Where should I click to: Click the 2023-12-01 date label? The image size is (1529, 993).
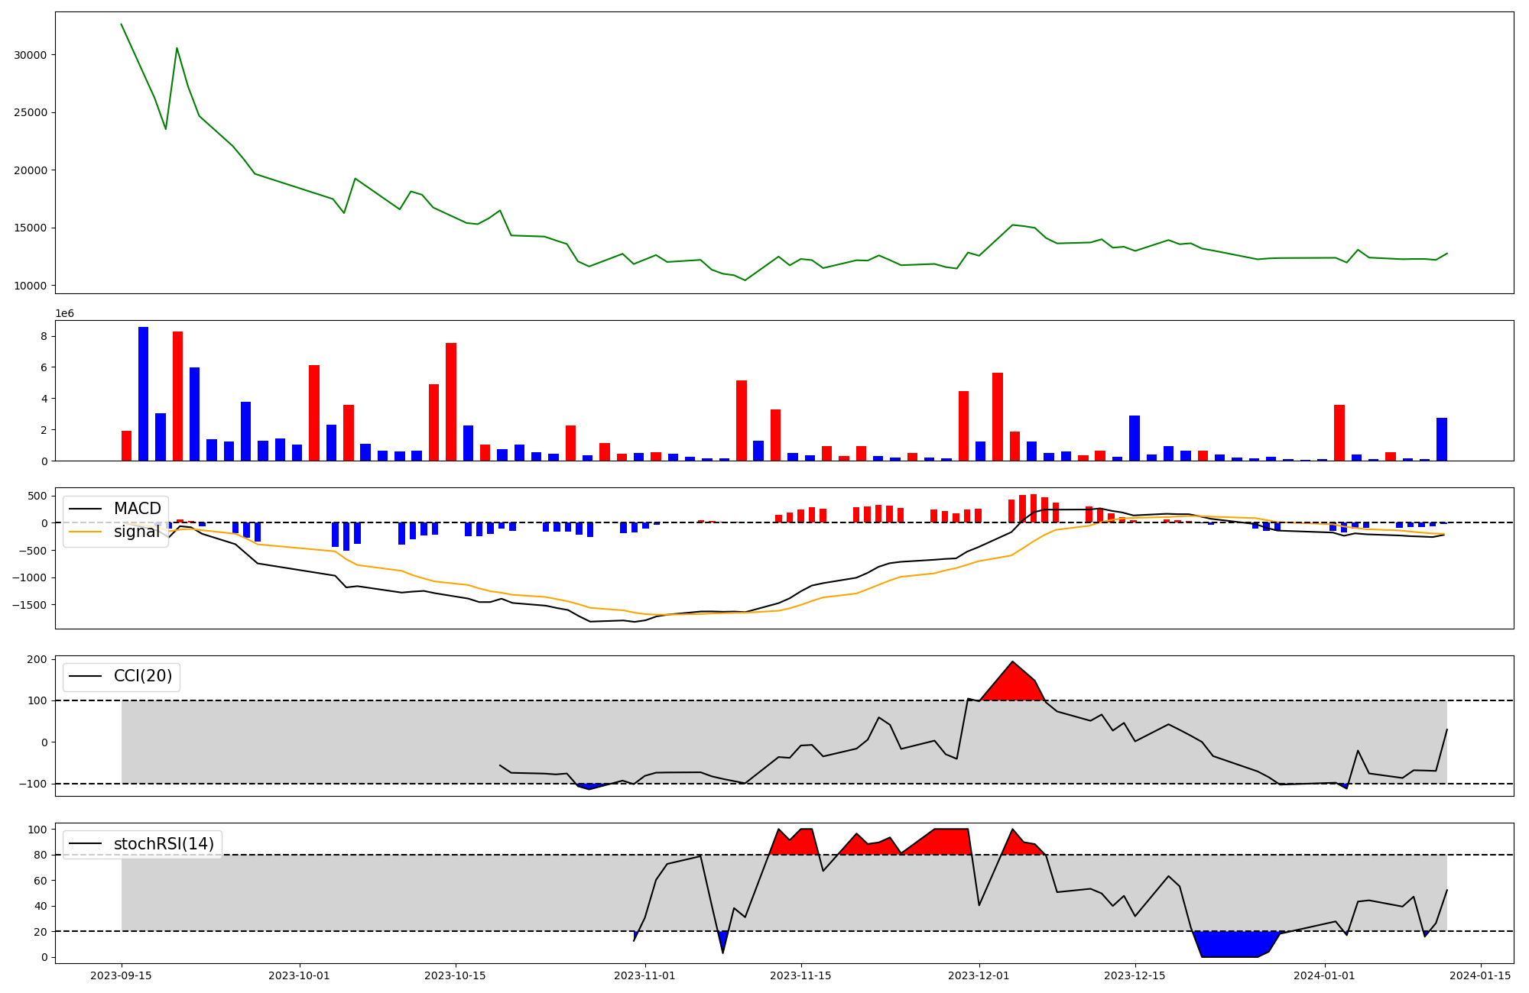[x=979, y=975]
